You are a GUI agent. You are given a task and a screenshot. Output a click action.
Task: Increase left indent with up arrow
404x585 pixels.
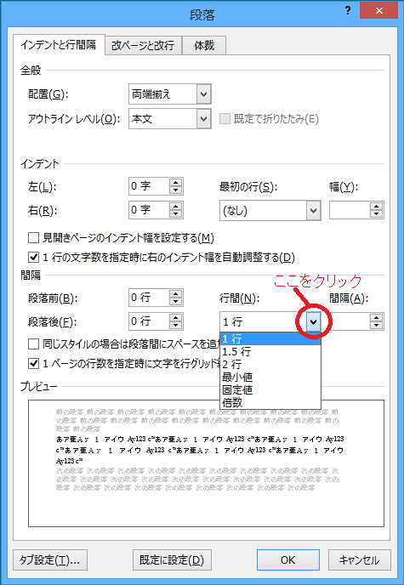pyautogui.click(x=175, y=182)
